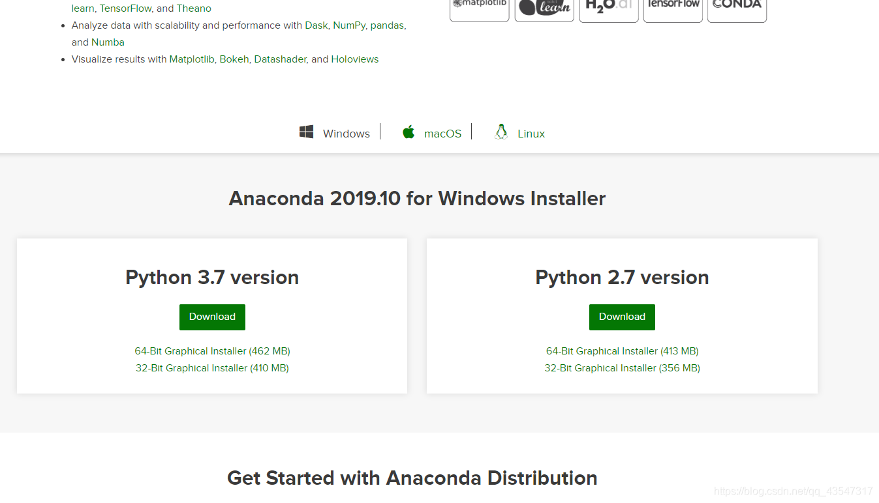
Task: Download the Python 3.7 version
Action: [x=212, y=317]
